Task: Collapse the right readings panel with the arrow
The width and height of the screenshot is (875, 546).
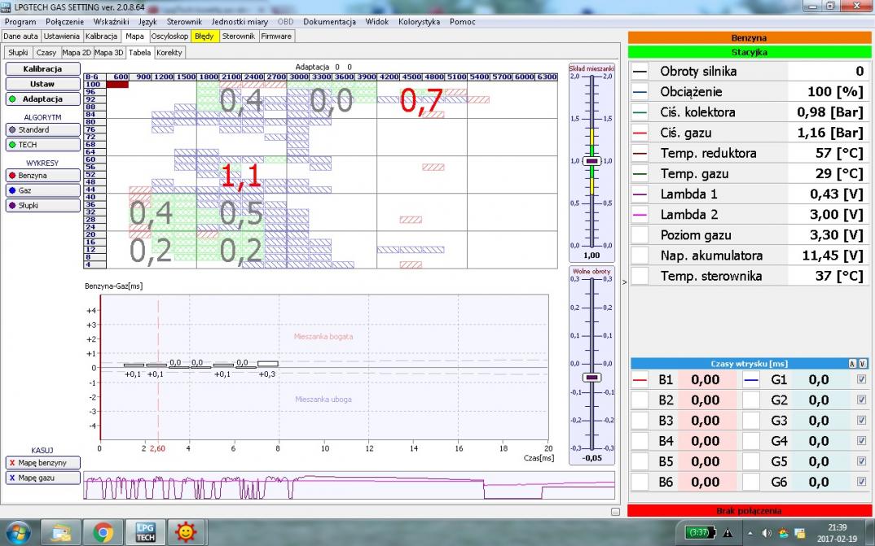Action: 624,282
